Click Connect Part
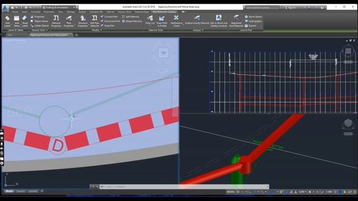The height and width of the screenshot is (201, 358). point(109,17)
